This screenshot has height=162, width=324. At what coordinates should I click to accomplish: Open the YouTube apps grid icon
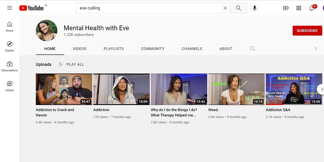point(298,8)
